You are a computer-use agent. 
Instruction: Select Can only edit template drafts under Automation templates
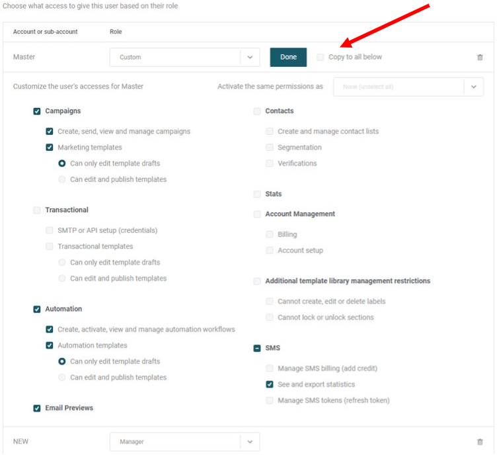tap(62, 361)
